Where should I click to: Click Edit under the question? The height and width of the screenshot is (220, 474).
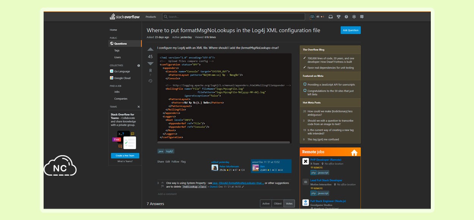(x=168, y=162)
